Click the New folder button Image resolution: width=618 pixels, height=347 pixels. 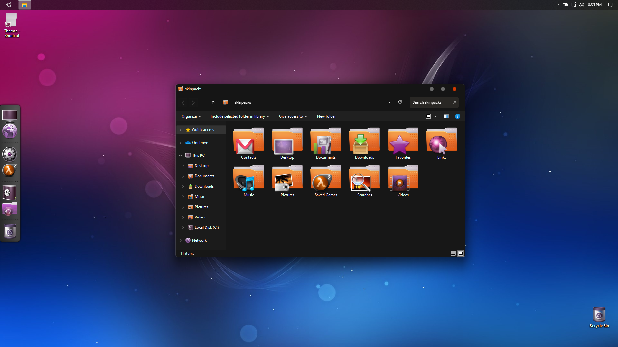tap(326, 116)
